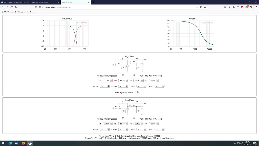Save this page to Pocket
Image resolution: width=259 pixels, height=146 pixels.
pyautogui.click(x=201, y=7)
